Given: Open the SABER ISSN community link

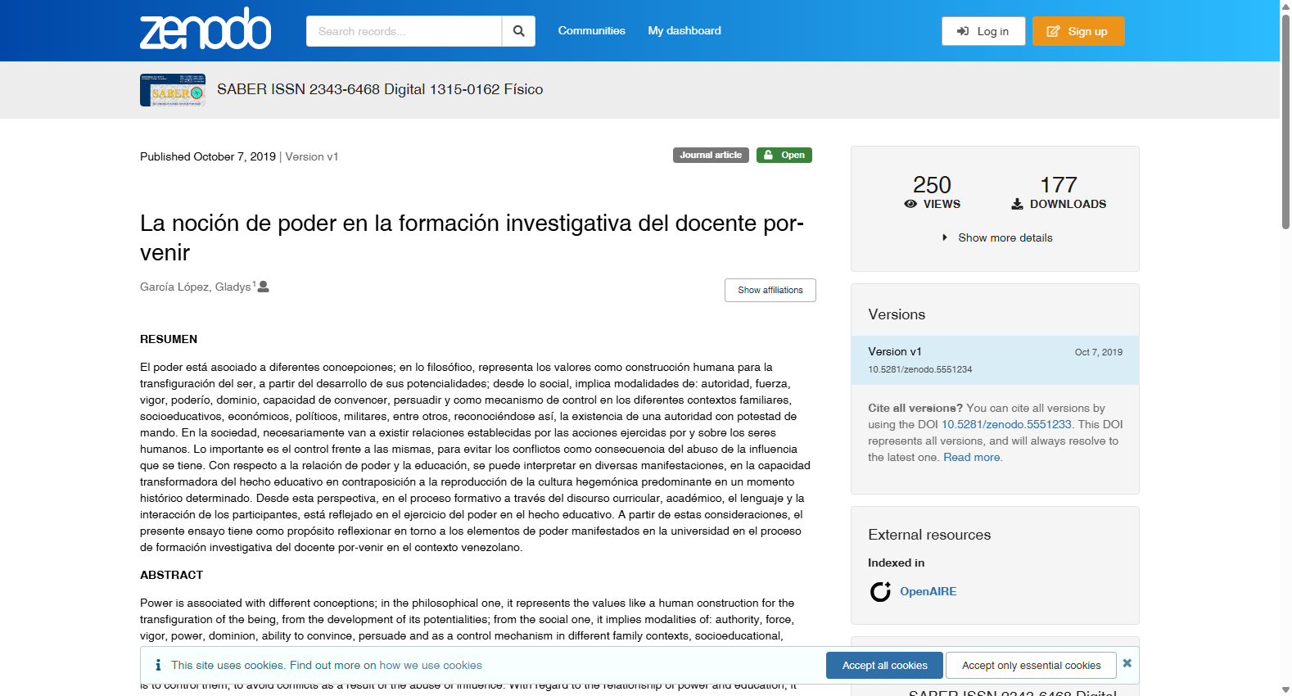Looking at the screenshot, I should point(380,89).
